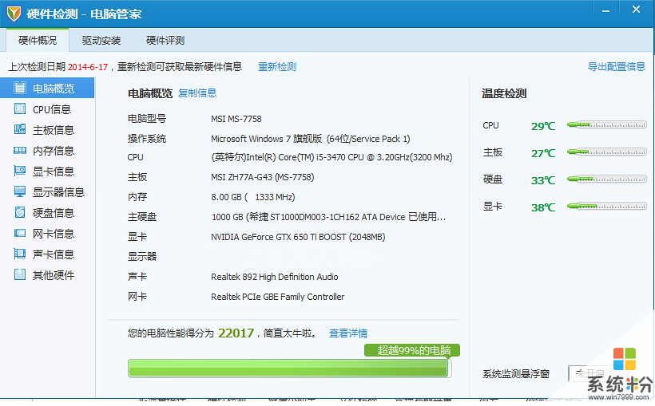Click the 内存信息 memory stick icon
Viewport: 655px width, 406px height.
pos(19,150)
